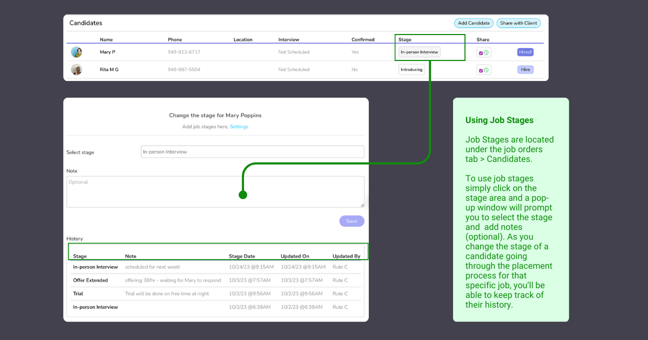Click the Share with Client button

tap(518, 23)
